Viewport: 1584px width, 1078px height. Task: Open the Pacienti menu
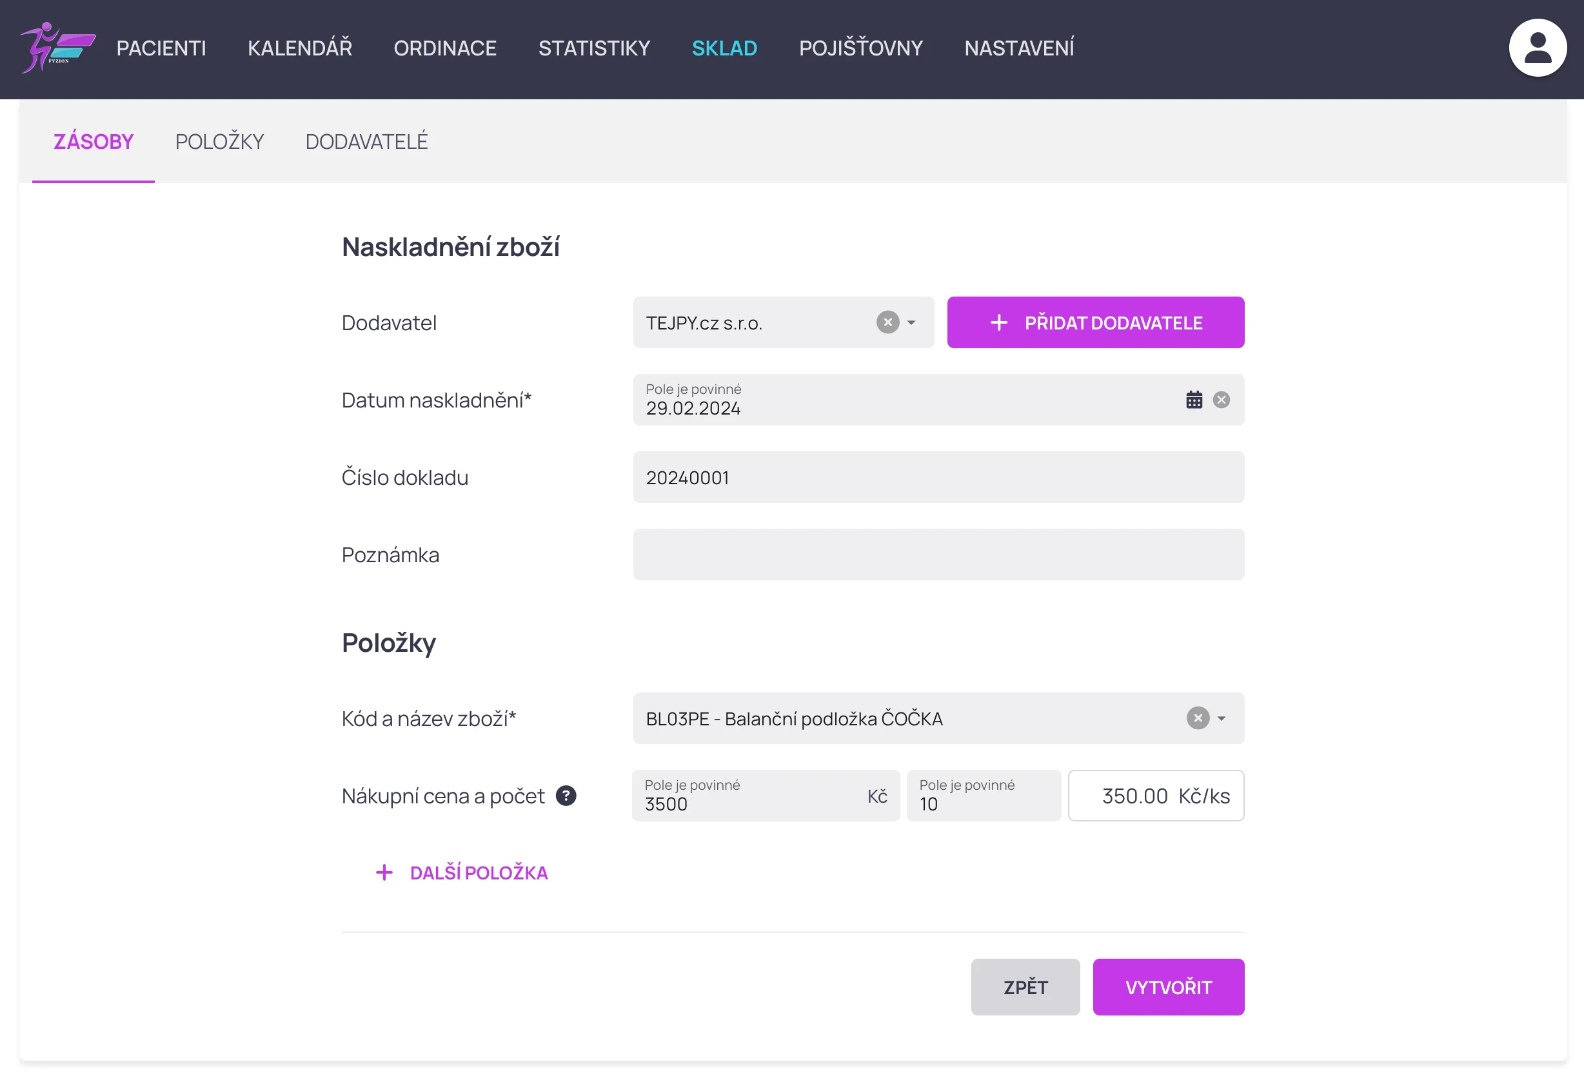(x=161, y=48)
